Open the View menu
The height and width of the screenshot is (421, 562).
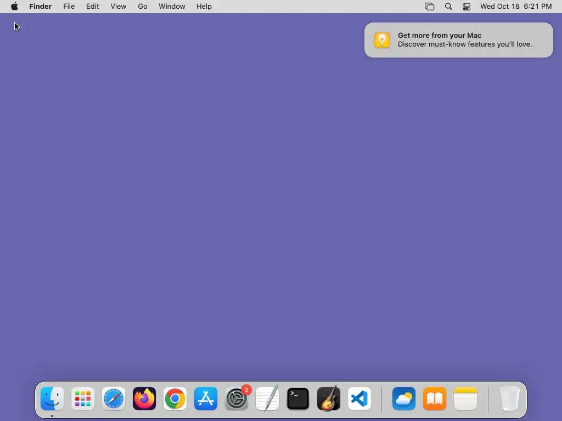[119, 7]
